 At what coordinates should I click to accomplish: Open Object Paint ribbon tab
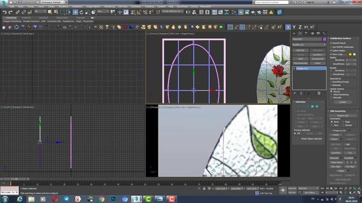[x=62, y=17]
